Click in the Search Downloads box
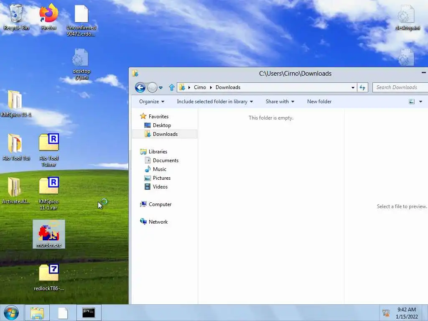Screen dimensions: 428x321 (x=400, y=87)
